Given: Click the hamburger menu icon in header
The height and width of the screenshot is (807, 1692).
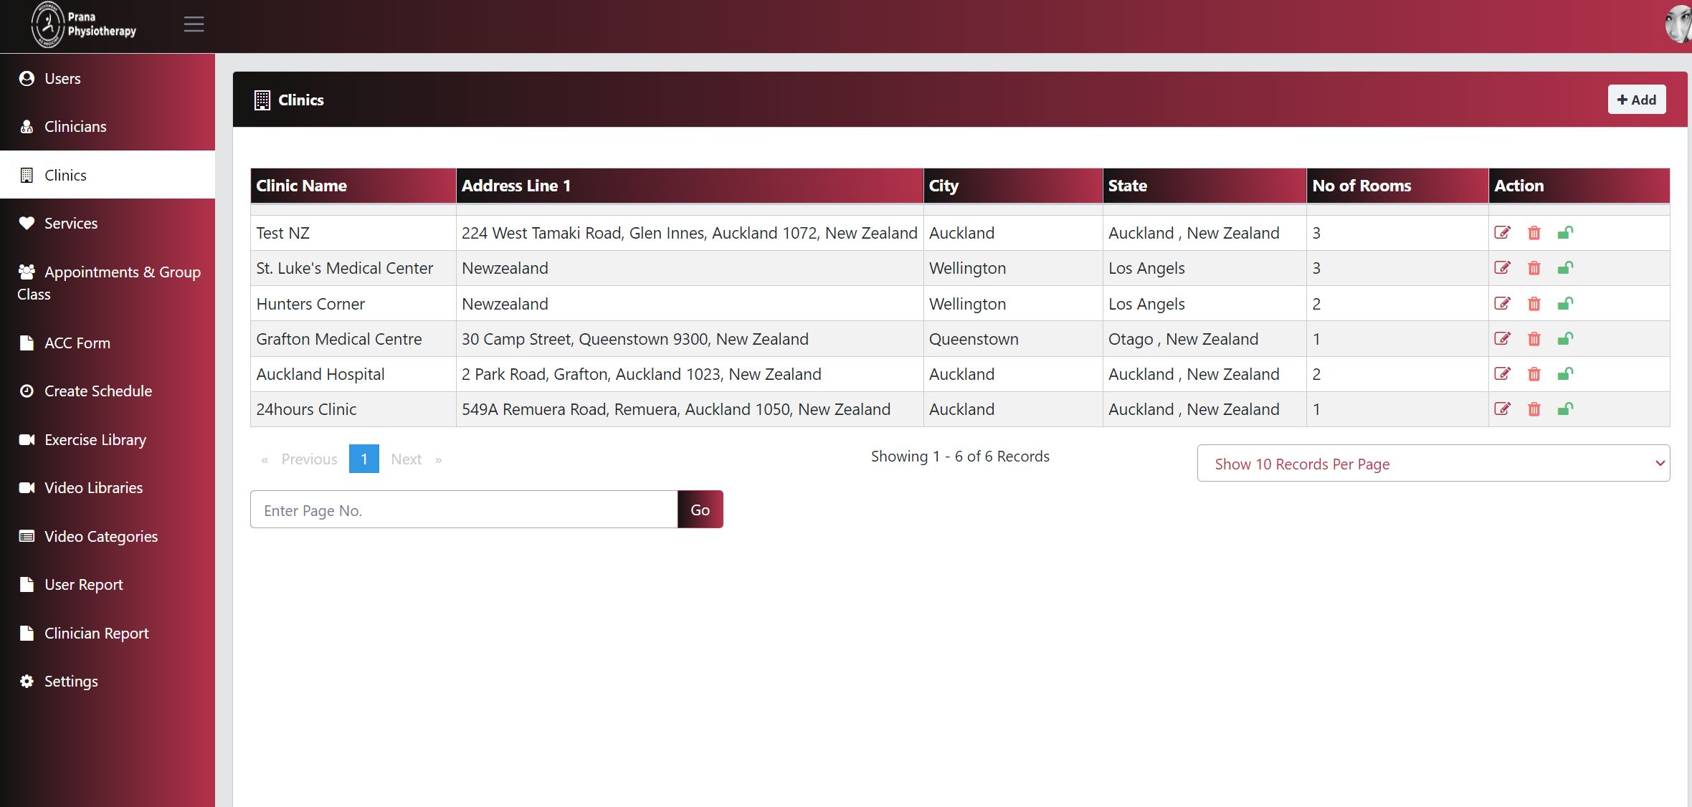Looking at the screenshot, I should [194, 24].
